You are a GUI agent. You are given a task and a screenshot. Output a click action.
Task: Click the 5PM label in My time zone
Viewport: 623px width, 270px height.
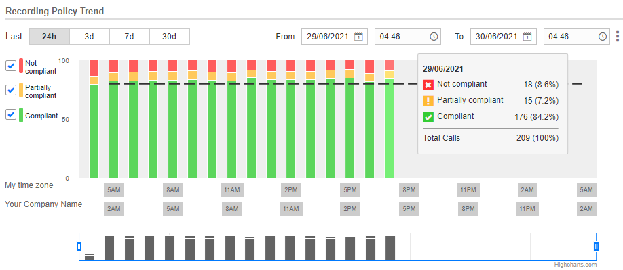(350, 190)
